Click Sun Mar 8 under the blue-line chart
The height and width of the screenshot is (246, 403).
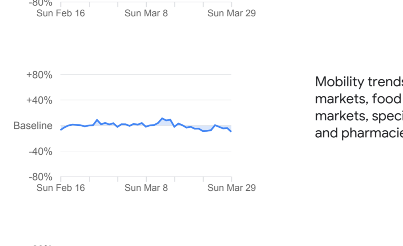tap(146, 188)
